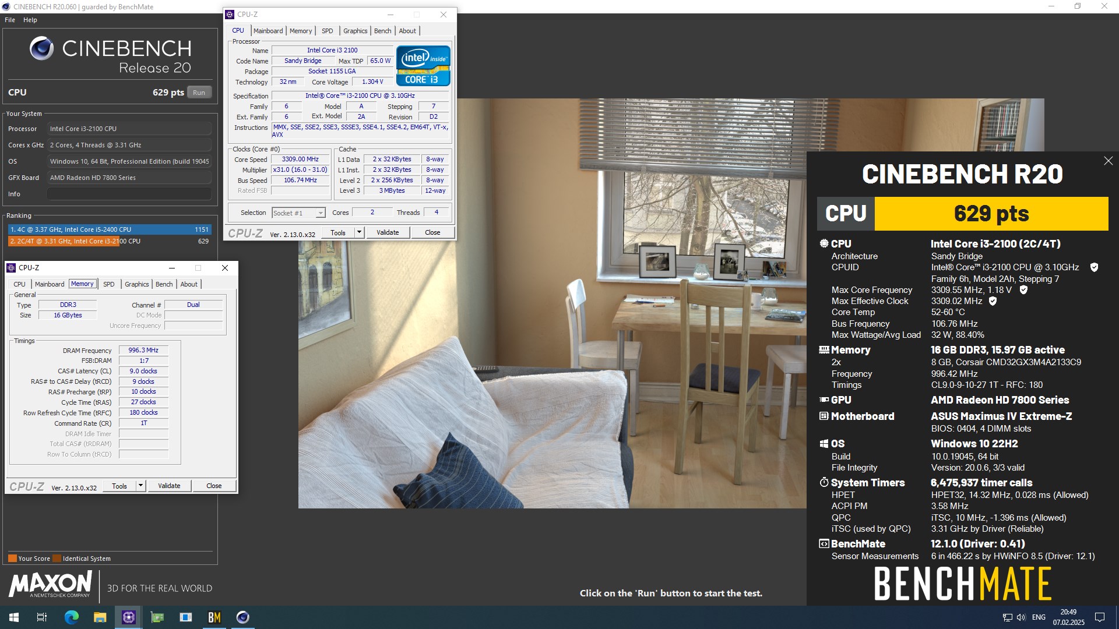Open the Help menu in Cinebench
The width and height of the screenshot is (1119, 629).
pos(30,20)
